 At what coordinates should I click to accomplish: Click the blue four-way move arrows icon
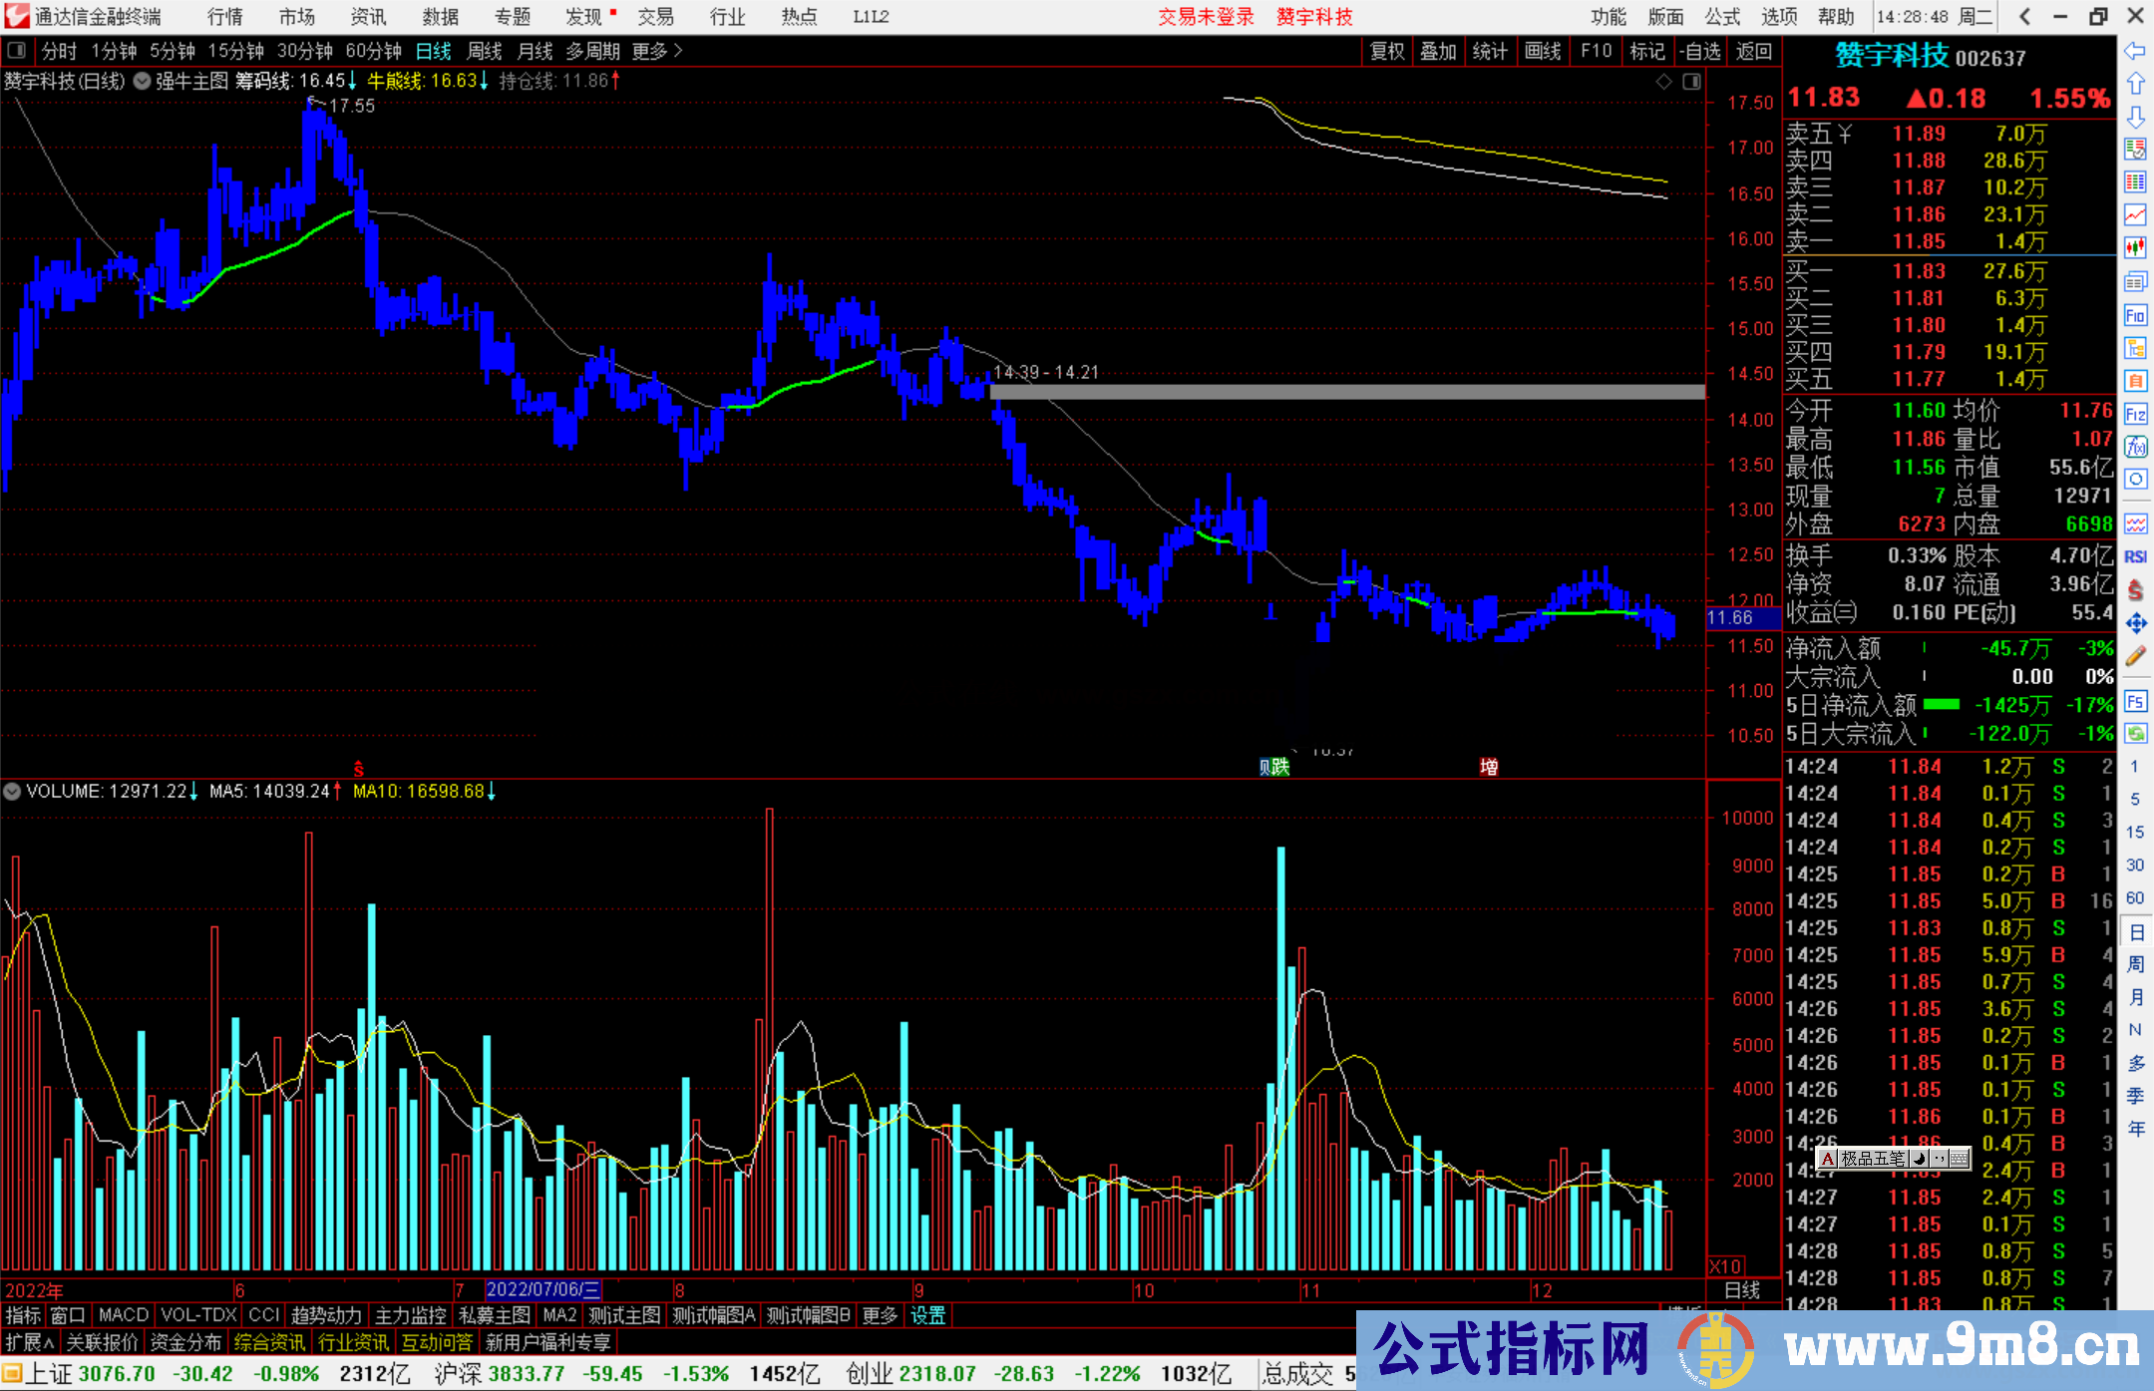[2135, 623]
